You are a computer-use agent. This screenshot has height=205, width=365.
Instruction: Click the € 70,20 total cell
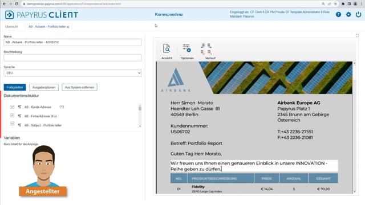click(323, 189)
